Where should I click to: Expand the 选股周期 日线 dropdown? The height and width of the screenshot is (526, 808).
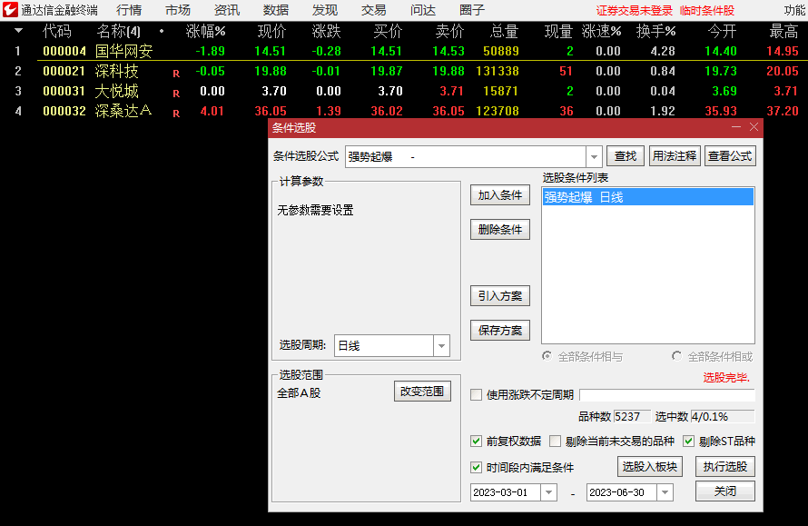coord(441,346)
